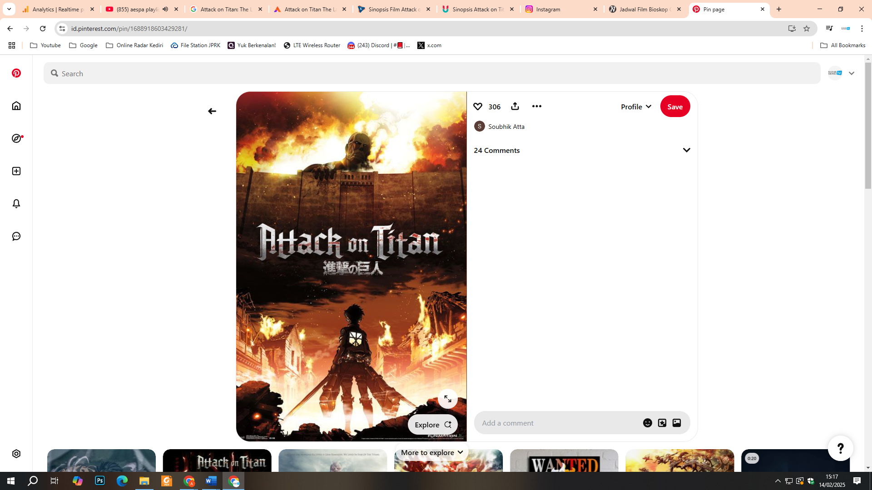The width and height of the screenshot is (872, 490).
Task: Attach photo to comment
Action: [x=677, y=423]
